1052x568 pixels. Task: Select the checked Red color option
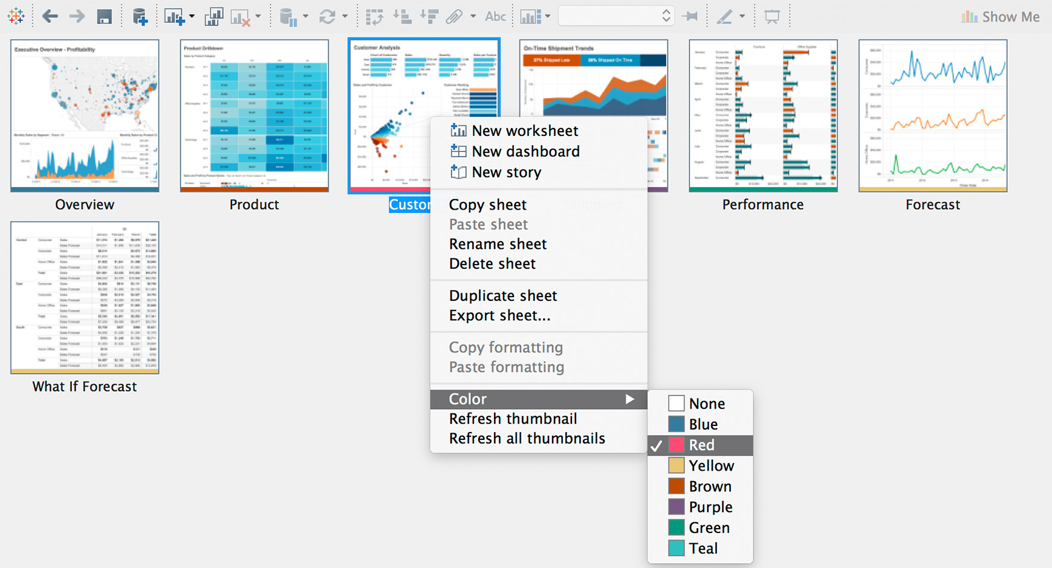[701, 445]
